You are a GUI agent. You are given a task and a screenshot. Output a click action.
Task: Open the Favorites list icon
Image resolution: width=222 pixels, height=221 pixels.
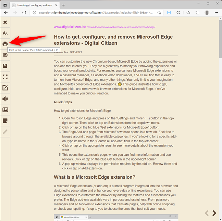pyautogui.click(x=188, y=13)
